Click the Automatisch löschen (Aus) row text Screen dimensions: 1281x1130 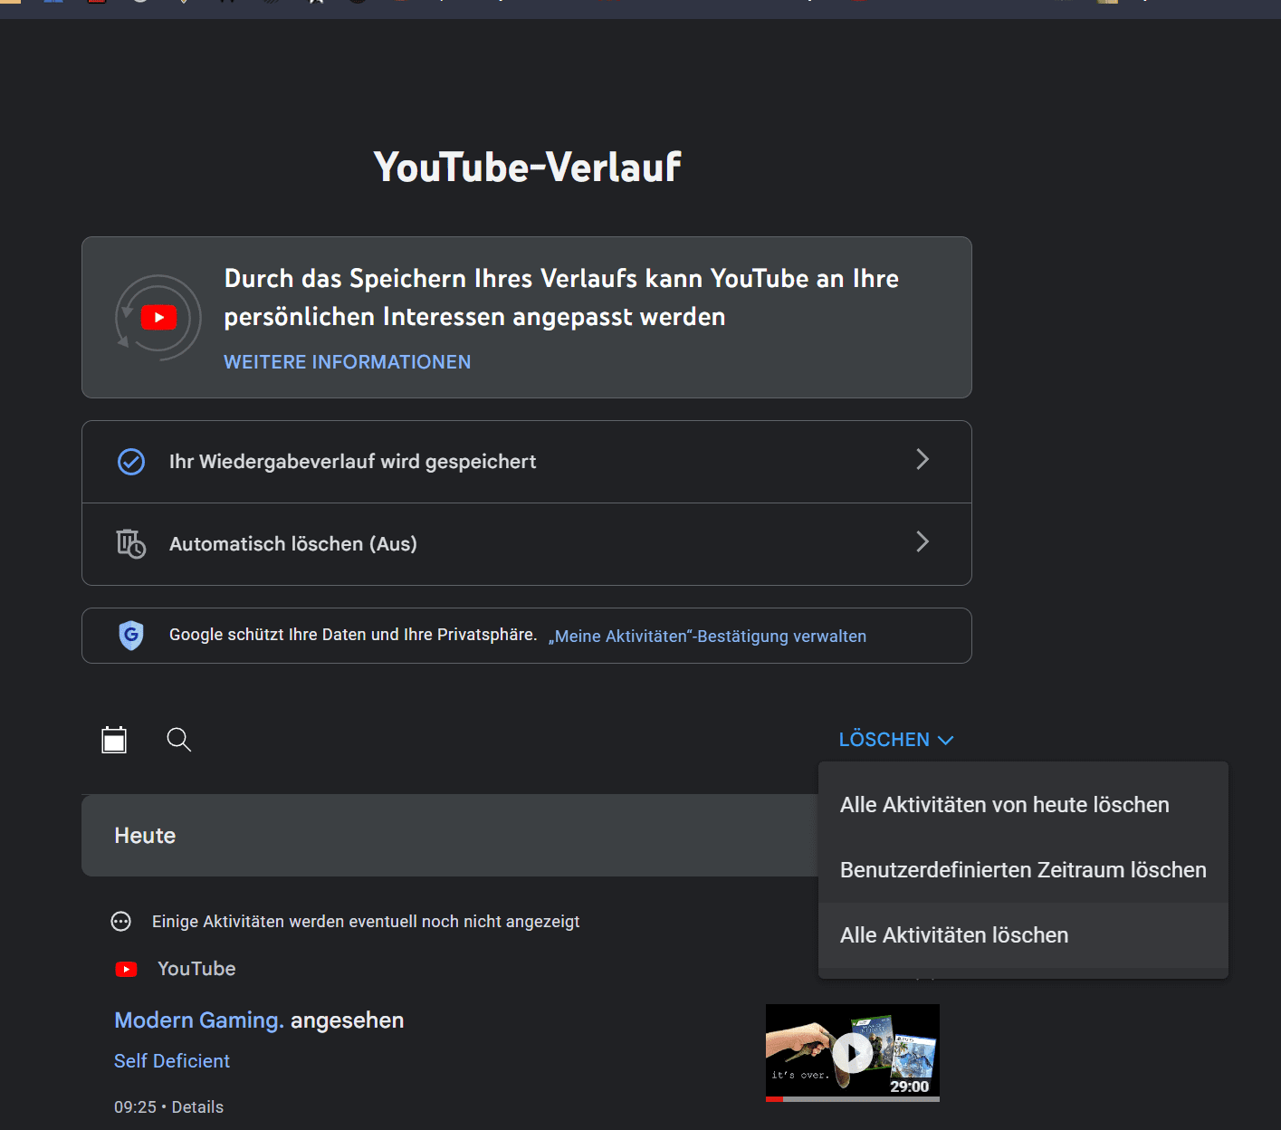click(293, 544)
